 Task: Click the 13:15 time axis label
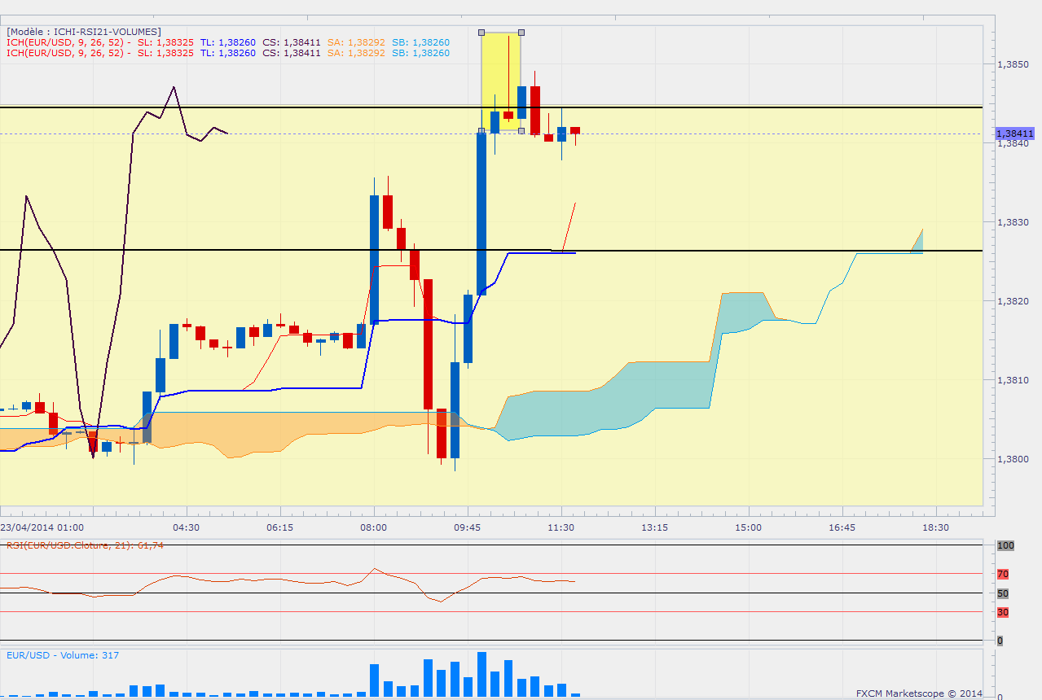point(655,527)
